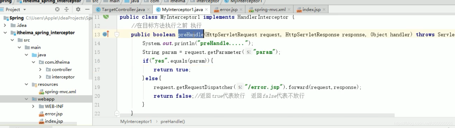Click fold end marker at line 22
Screen dimensions: 455x128
[117, 113]
